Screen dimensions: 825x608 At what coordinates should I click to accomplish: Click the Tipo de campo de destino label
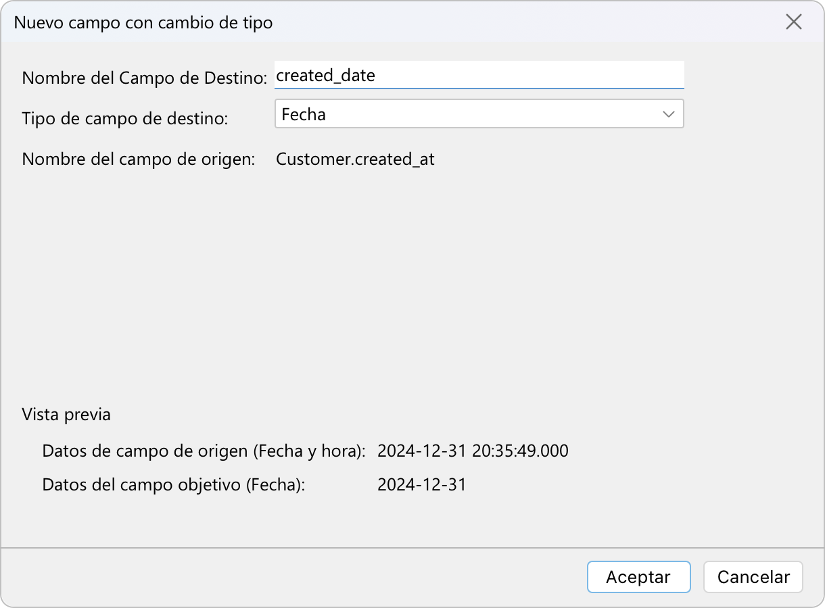click(125, 118)
